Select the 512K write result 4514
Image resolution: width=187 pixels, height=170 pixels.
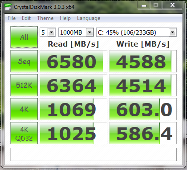click(143, 85)
